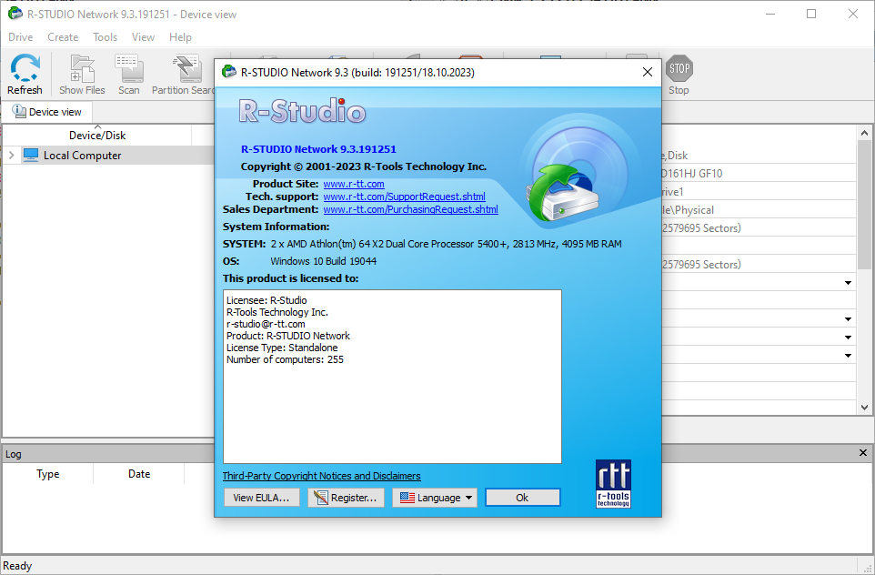
Task: Open the View menu
Action: (143, 36)
